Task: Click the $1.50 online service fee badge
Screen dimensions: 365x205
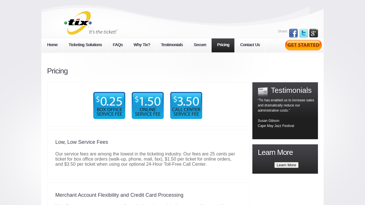Action: (x=148, y=105)
